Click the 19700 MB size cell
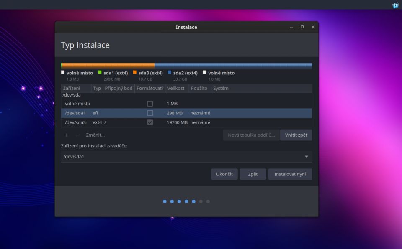 [x=177, y=122]
